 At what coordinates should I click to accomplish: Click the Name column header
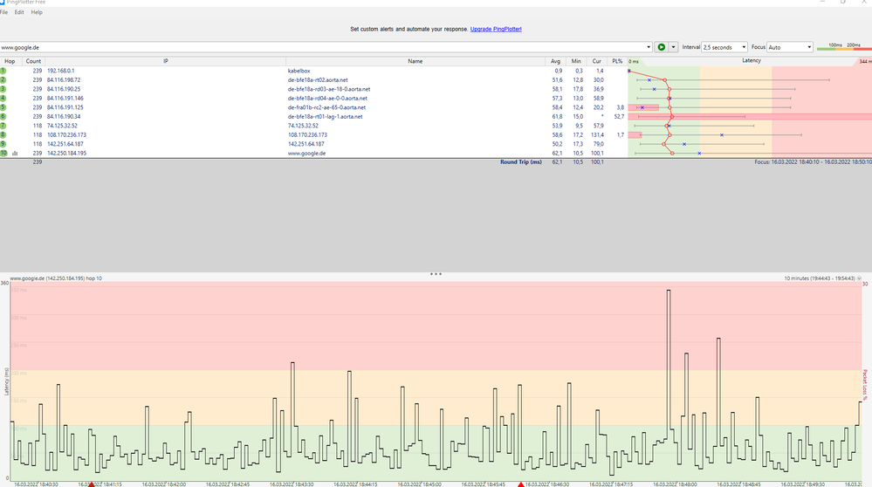415,61
